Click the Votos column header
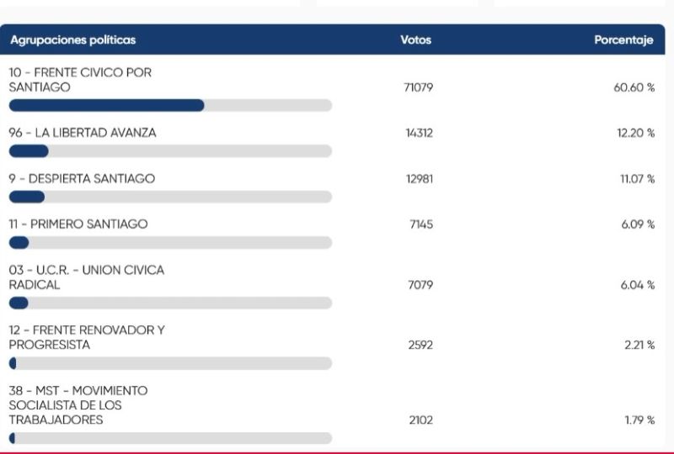The width and height of the screenshot is (674, 454). point(415,40)
